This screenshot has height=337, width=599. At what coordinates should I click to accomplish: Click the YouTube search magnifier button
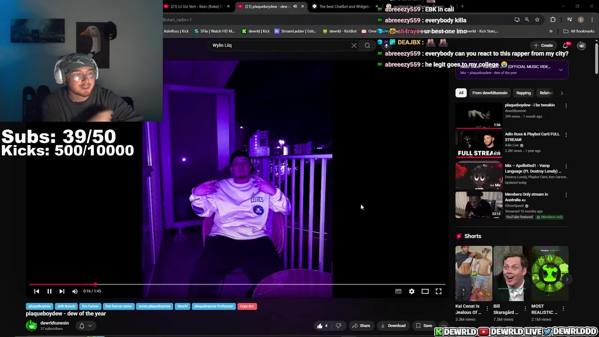(x=367, y=45)
